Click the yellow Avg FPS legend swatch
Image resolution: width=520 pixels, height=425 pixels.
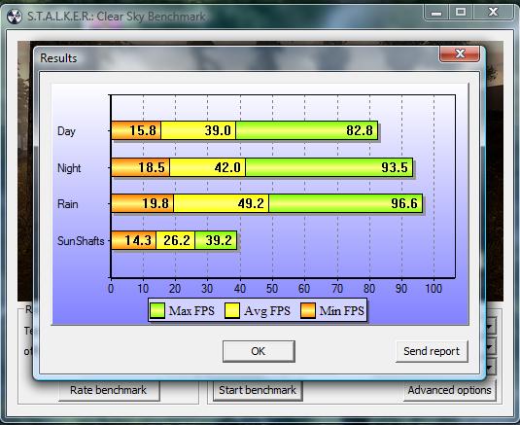[x=231, y=310]
